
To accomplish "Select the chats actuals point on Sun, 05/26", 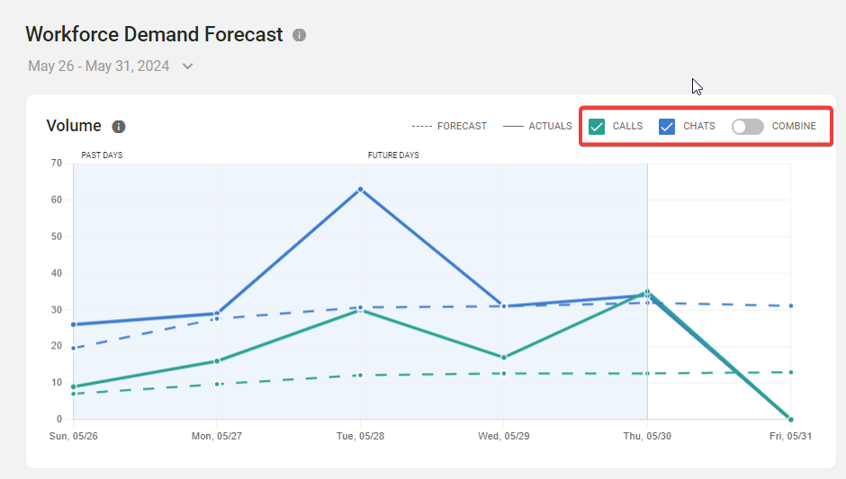I will [x=73, y=324].
